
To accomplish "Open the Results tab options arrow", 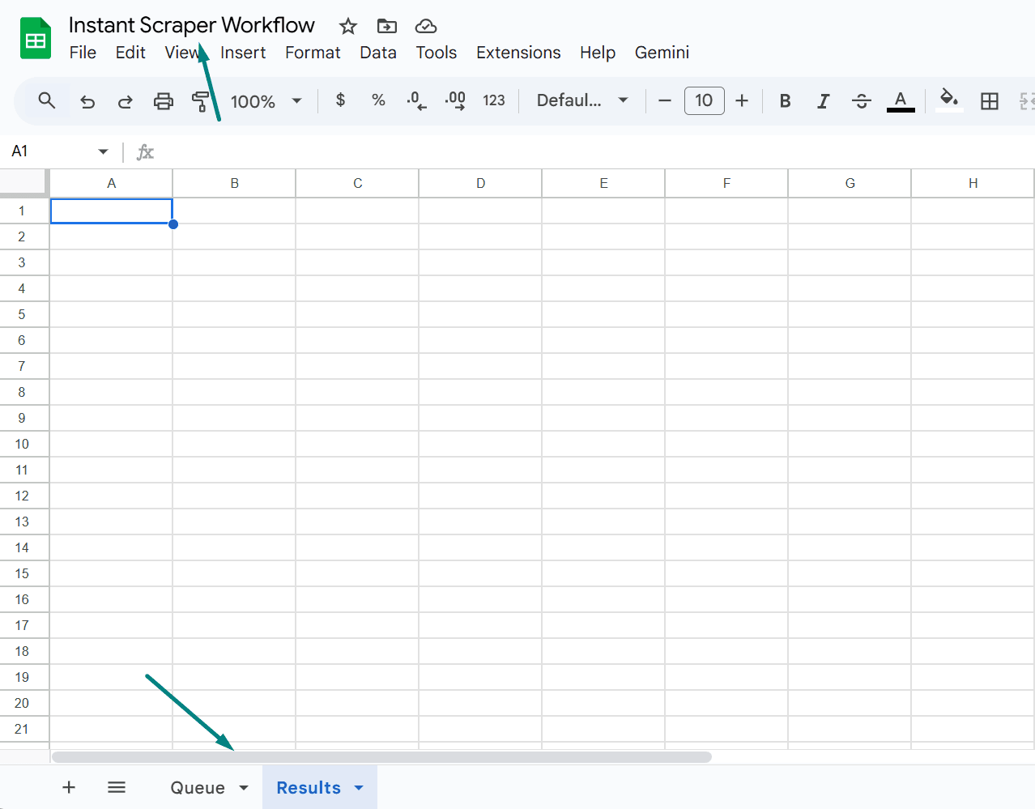I will [x=359, y=788].
